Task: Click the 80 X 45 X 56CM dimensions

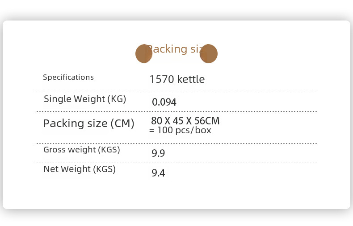Action: pos(185,121)
